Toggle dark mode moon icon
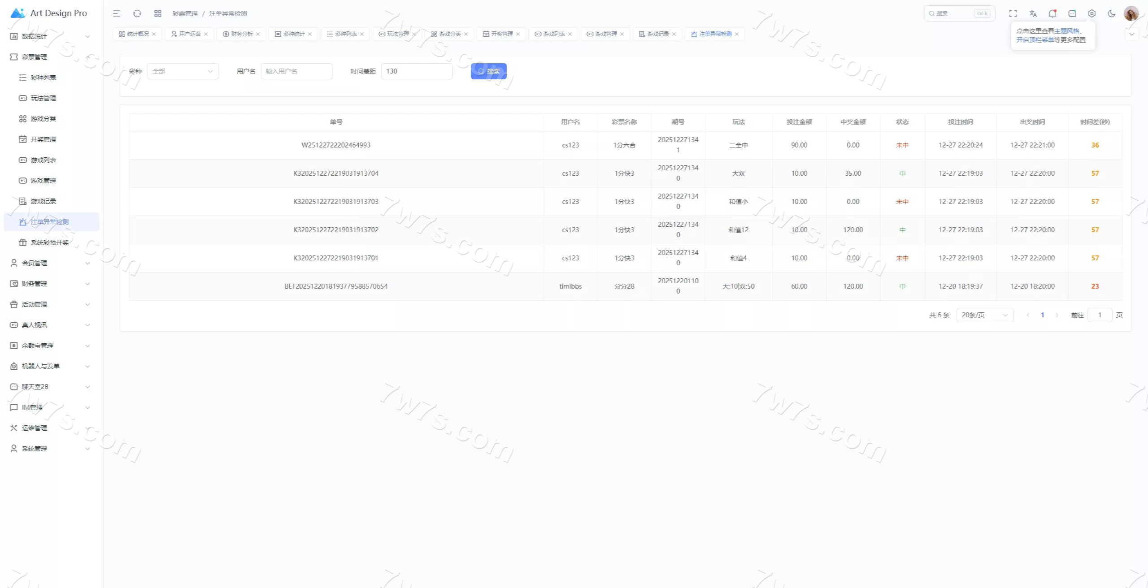 [1111, 13]
